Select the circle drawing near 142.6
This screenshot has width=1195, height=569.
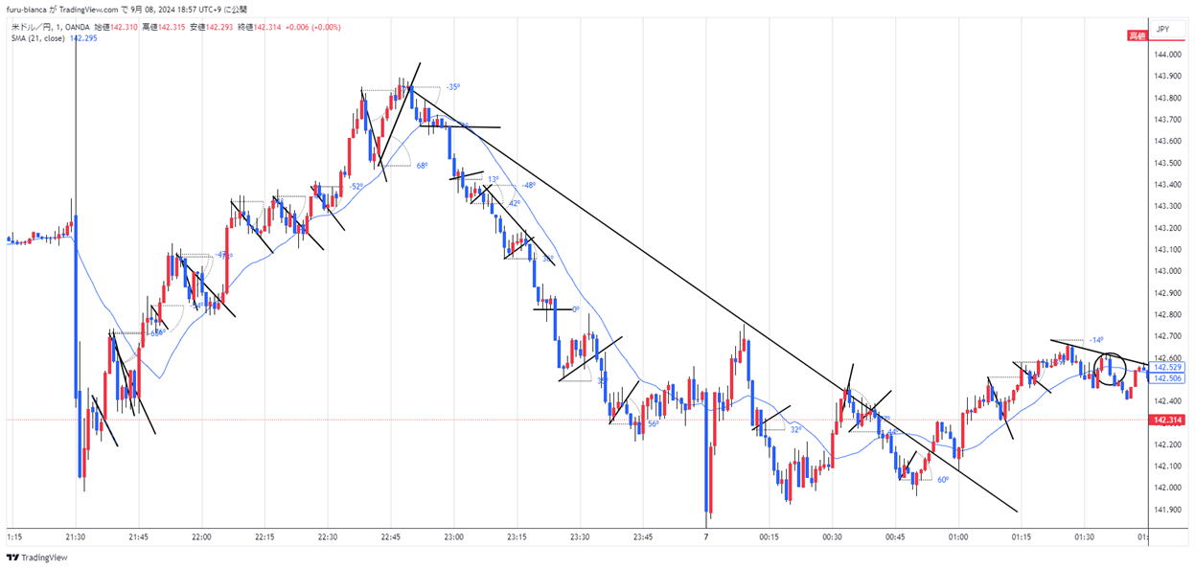coord(1111,370)
